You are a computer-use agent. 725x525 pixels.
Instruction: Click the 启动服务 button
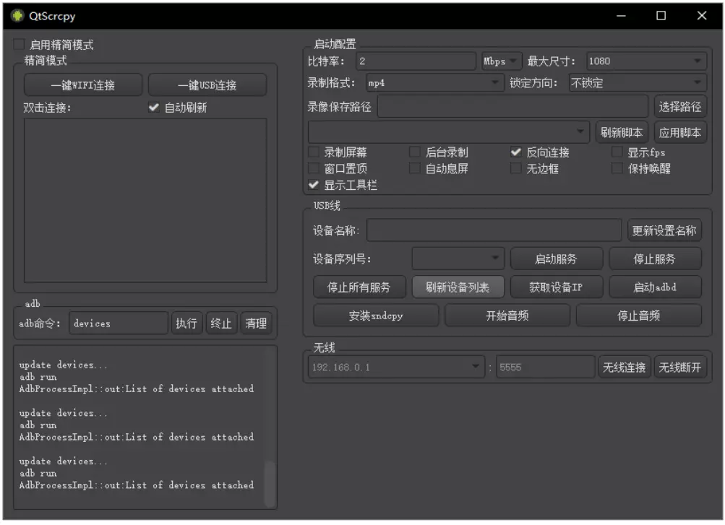click(557, 259)
